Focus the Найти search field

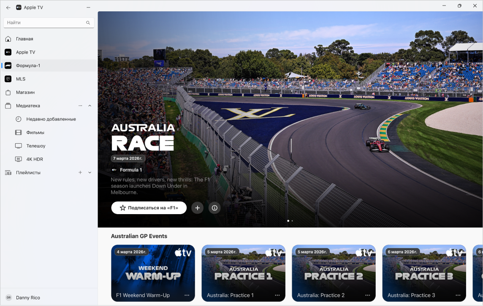coord(49,22)
